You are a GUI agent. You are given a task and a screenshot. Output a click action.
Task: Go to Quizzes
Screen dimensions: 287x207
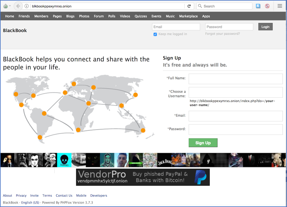click(x=141, y=16)
